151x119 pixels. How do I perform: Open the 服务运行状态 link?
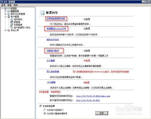[x=53, y=40]
